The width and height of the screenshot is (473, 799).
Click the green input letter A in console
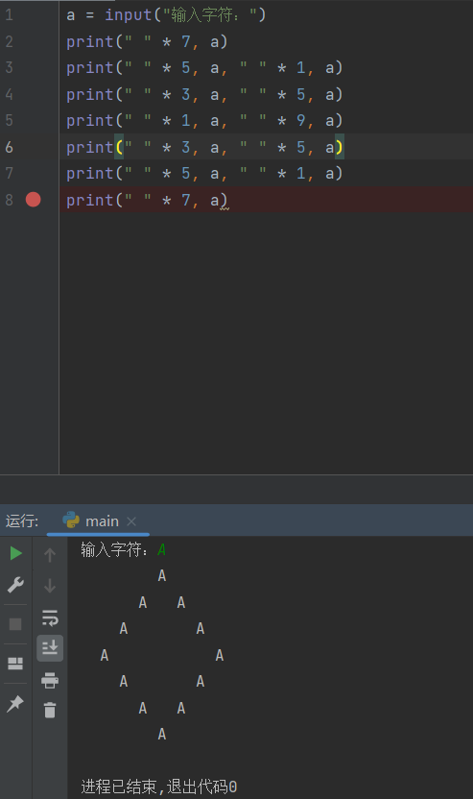[x=162, y=550]
